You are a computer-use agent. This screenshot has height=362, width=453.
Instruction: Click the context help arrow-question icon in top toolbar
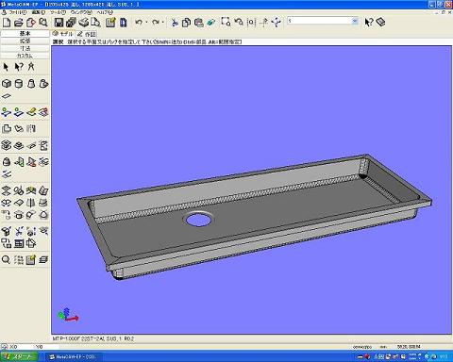pyautogui.click(x=368, y=22)
